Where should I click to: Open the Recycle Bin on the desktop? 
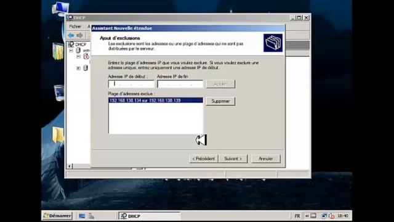[59, 93]
